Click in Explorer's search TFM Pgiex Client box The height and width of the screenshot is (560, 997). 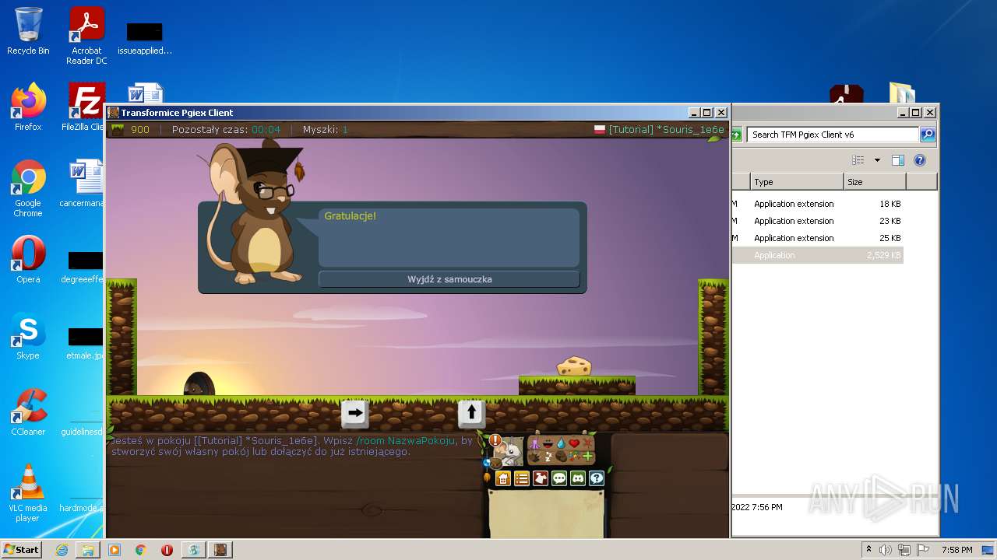(x=833, y=135)
